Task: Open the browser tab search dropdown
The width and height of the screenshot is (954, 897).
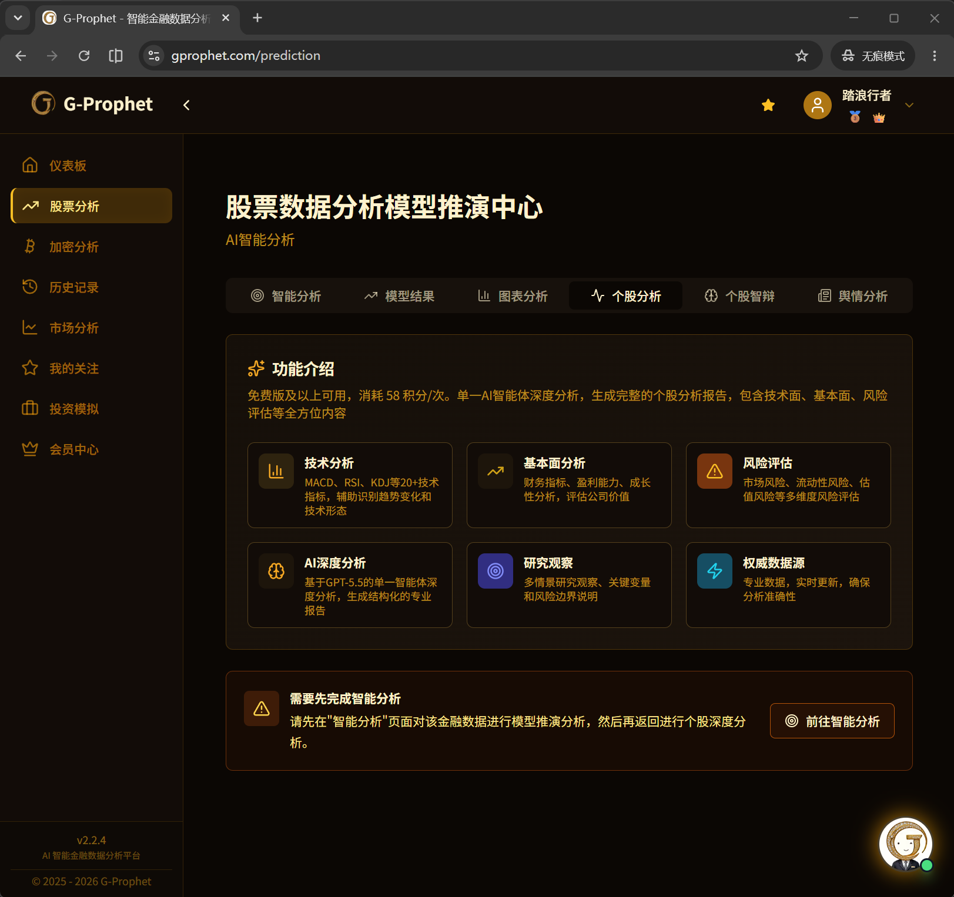Action: click(18, 18)
